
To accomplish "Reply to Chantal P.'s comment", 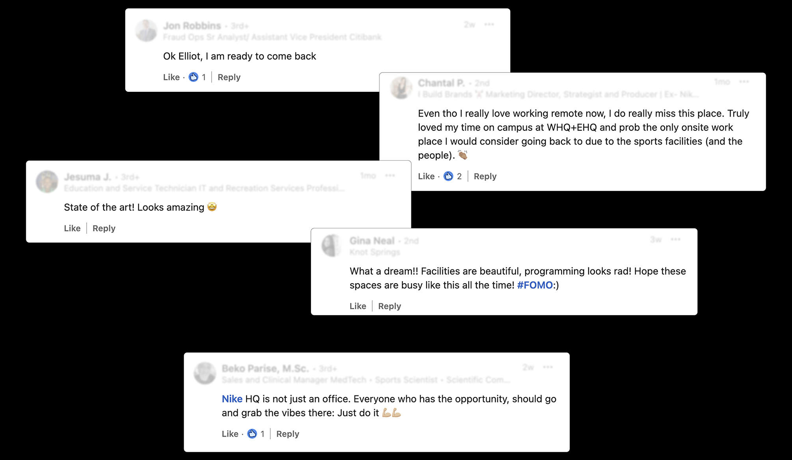I will [485, 176].
